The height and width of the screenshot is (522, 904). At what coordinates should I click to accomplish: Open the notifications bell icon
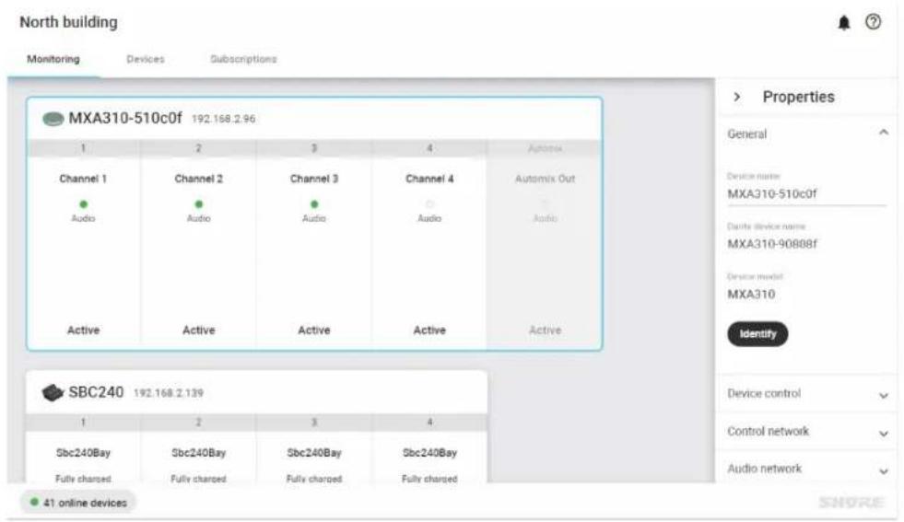click(843, 22)
